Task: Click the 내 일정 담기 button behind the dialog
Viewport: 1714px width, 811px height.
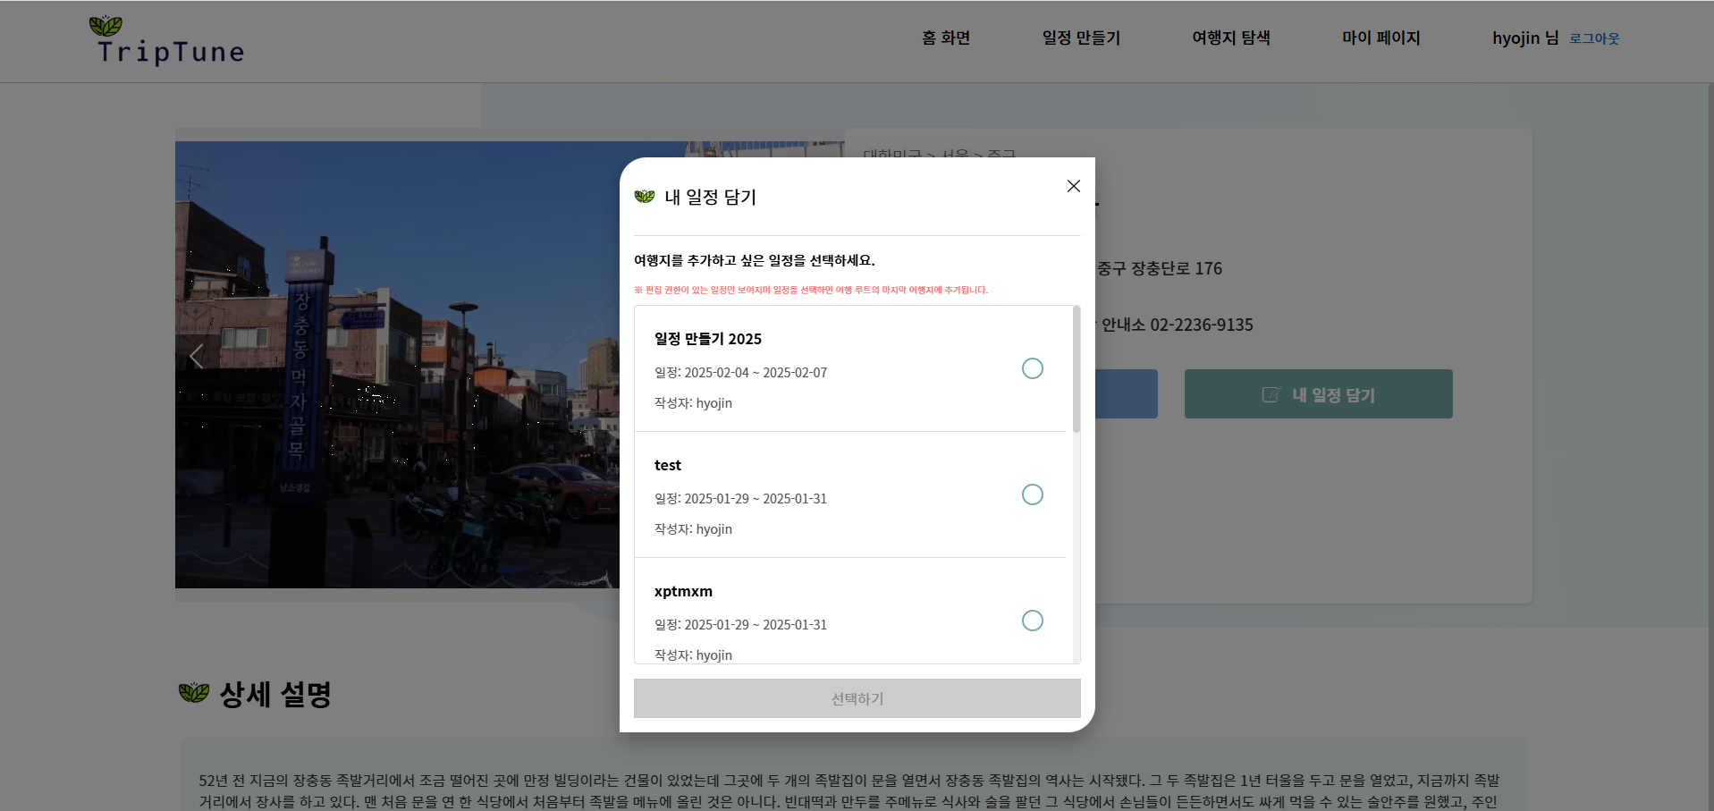Action: 1318,394
